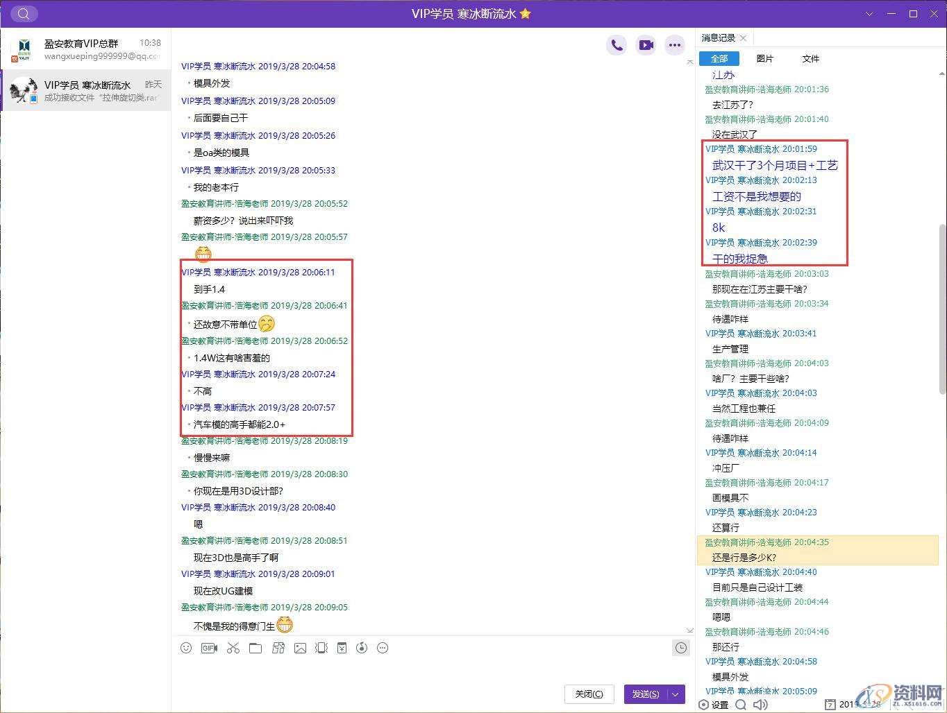Share music using the music note icon
Viewport: 947px width, 713px height.
tap(361, 648)
